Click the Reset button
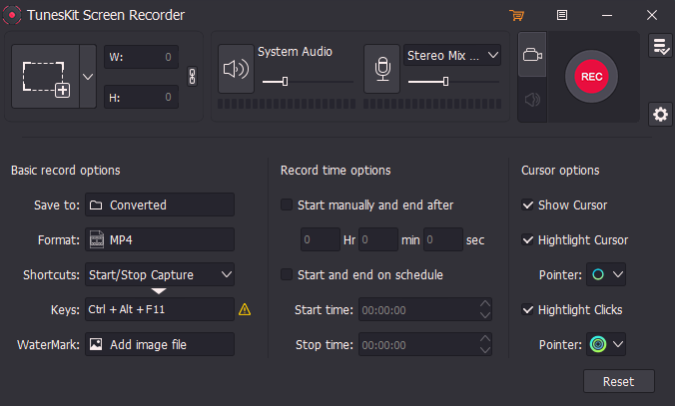The width and height of the screenshot is (675, 406). (618, 382)
